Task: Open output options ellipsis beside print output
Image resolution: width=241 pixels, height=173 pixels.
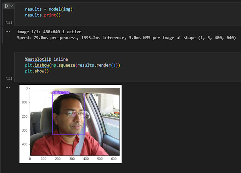Action: [8, 32]
